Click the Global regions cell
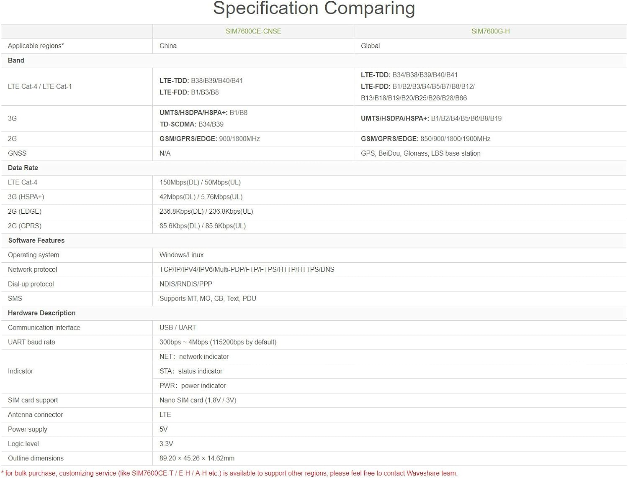Screen dimensions: 628x478 tap(371, 46)
